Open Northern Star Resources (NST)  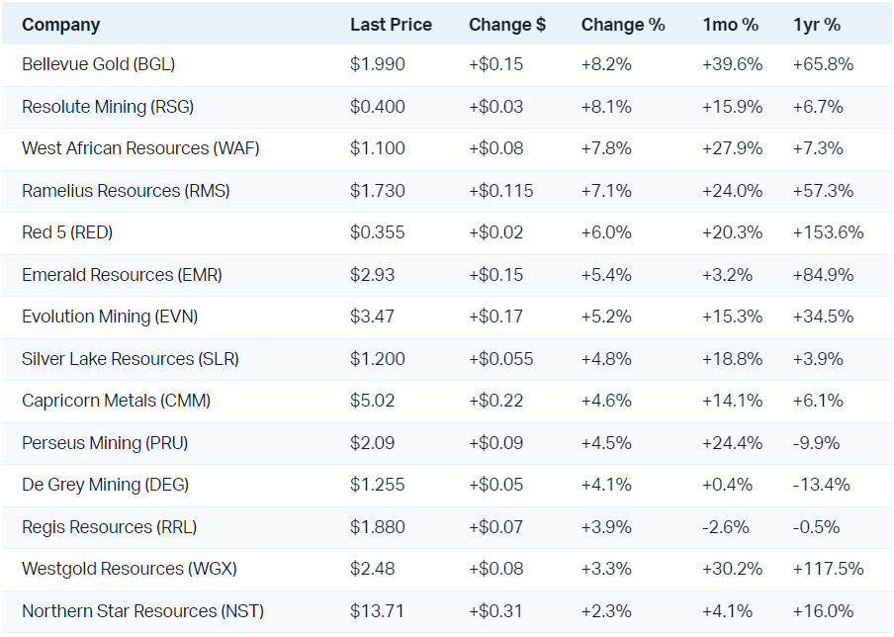coord(142,611)
